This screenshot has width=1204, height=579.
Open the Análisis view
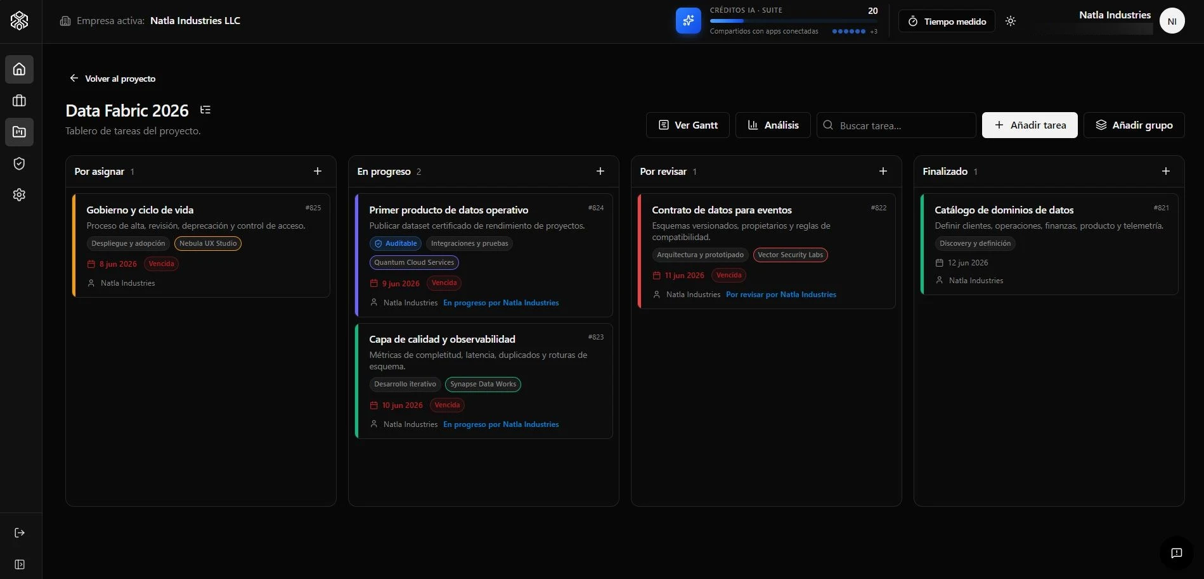click(773, 125)
